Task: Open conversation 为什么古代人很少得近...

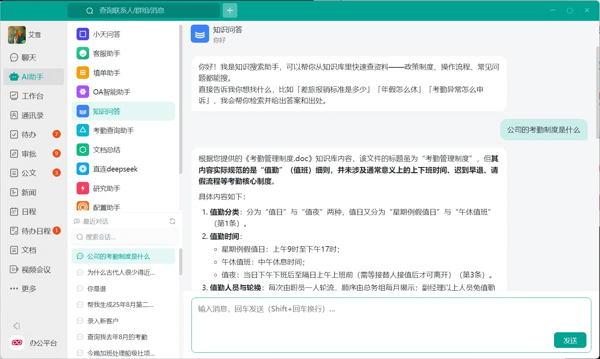Action: [x=124, y=273]
